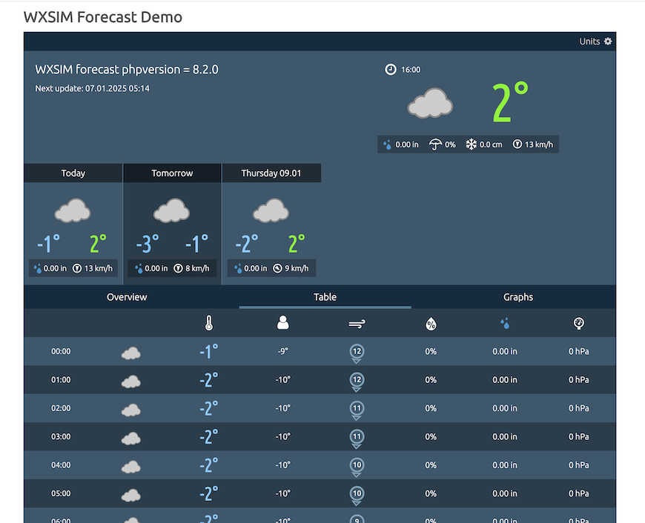Screen dimensions: 645x523
Task: Click the 16:00 time label
Action: click(x=411, y=70)
